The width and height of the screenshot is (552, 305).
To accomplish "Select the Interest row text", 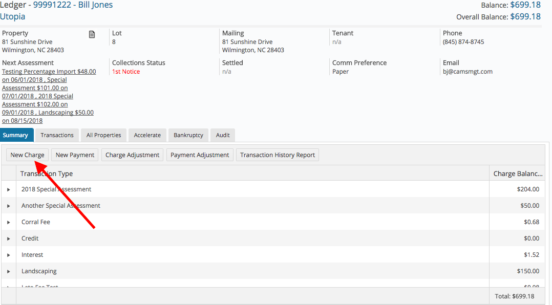I will [32, 255].
